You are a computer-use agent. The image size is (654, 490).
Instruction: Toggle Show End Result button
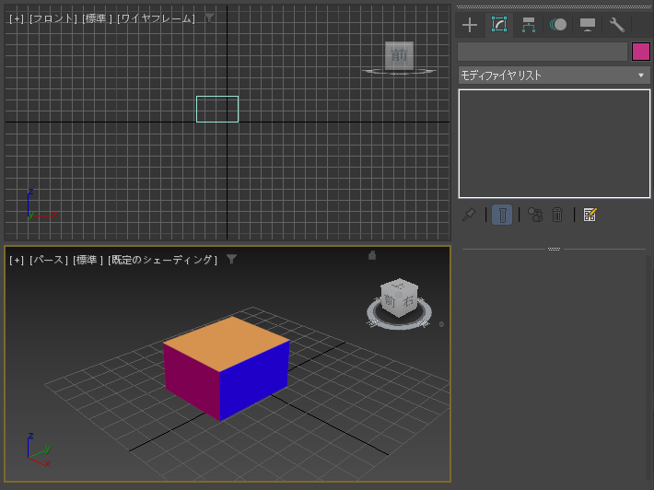coord(502,215)
